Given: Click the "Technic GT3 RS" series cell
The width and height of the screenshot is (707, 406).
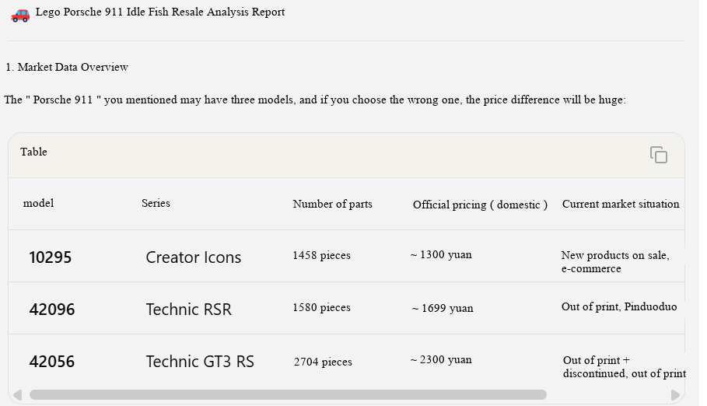Looking at the screenshot, I should 200,362.
